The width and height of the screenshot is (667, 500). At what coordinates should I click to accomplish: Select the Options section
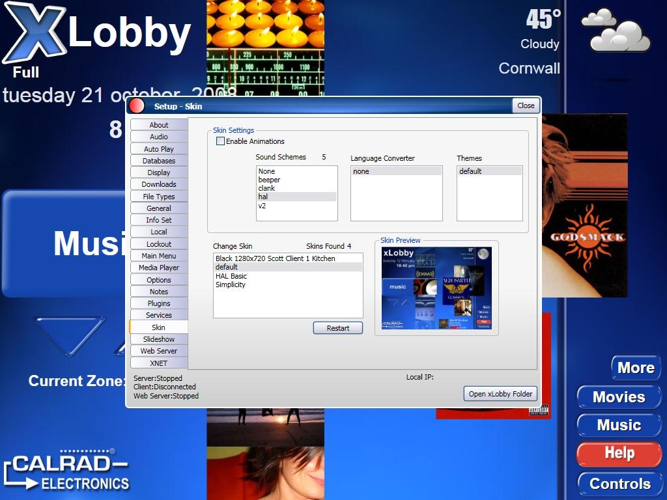tap(159, 280)
